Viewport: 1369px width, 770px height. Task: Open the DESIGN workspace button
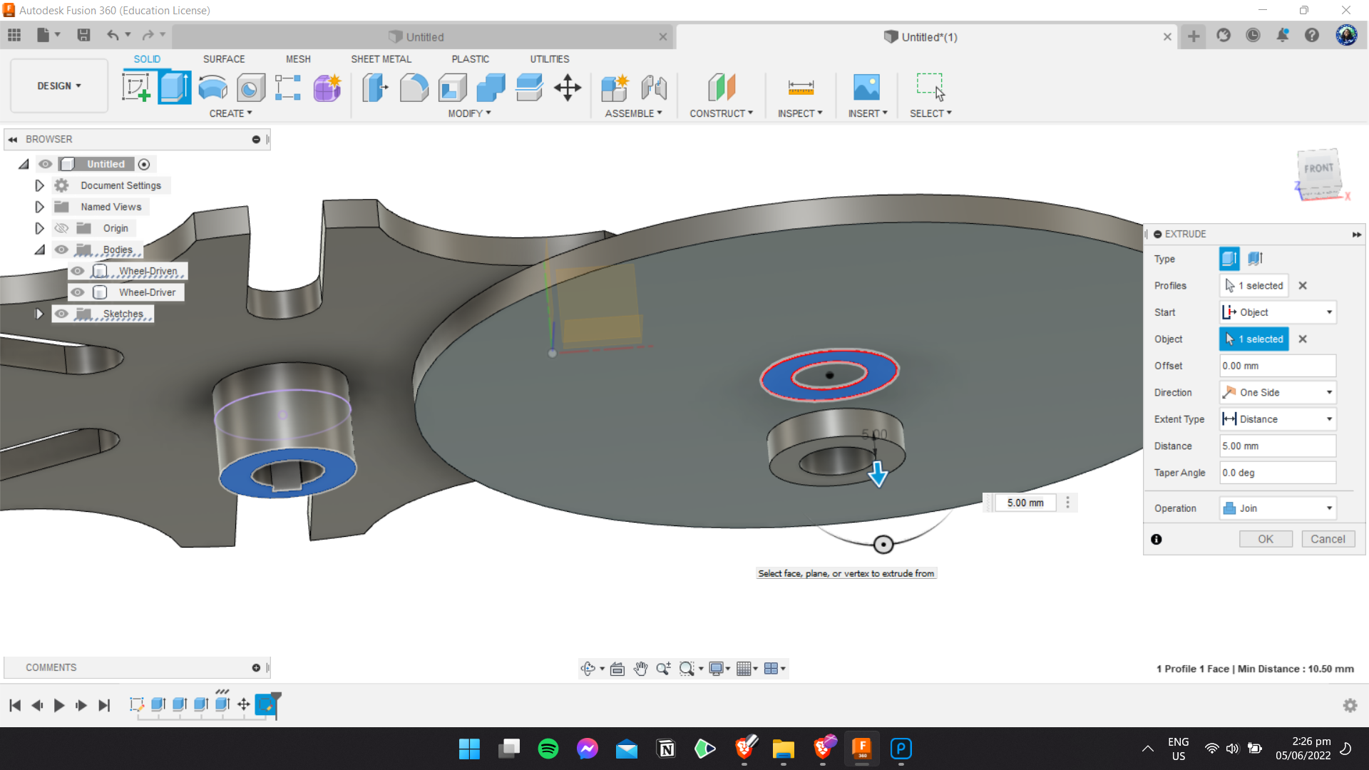(59, 86)
